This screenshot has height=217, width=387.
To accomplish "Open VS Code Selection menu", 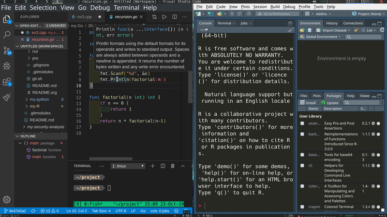I will point(43,8).
